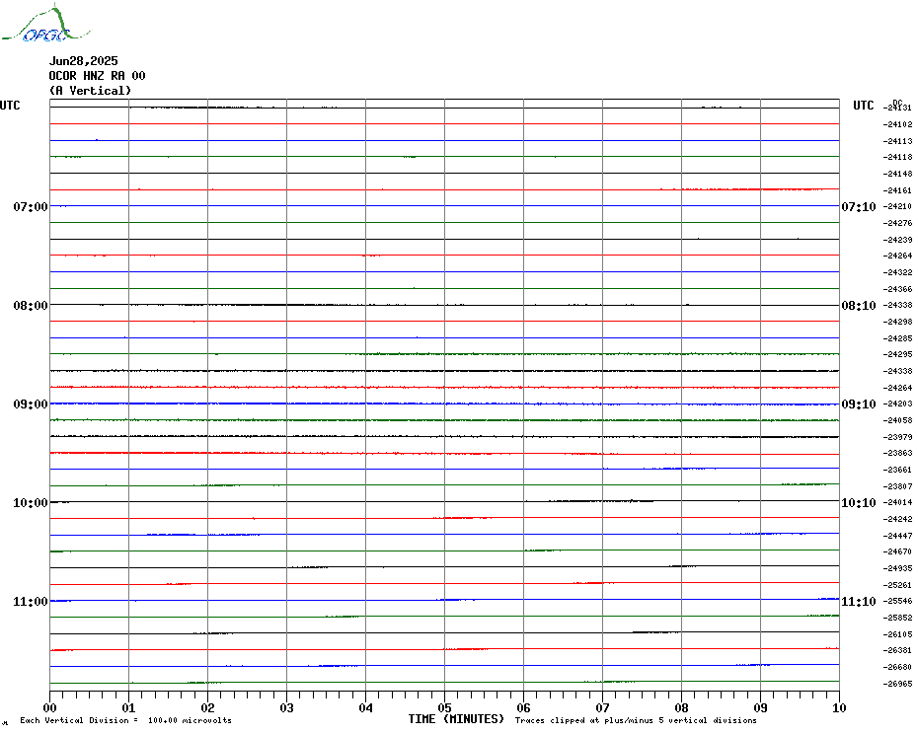Select the date text Jun28,2025

(83, 61)
